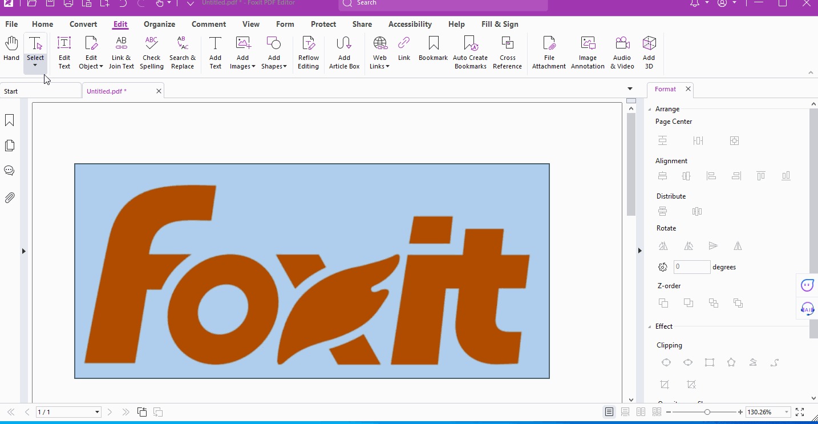This screenshot has height=424, width=818.
Task: Close the Untitled.pdf tab
Action: 159,91
